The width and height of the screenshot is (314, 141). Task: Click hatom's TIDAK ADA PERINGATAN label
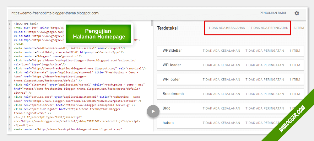coord(265,123)
